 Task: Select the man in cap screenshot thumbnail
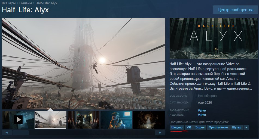click(116, 120)
